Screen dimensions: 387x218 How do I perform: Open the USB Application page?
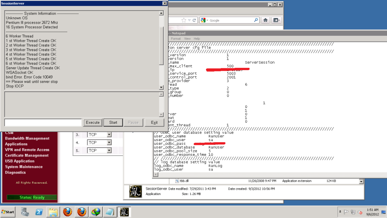[20, 161]
